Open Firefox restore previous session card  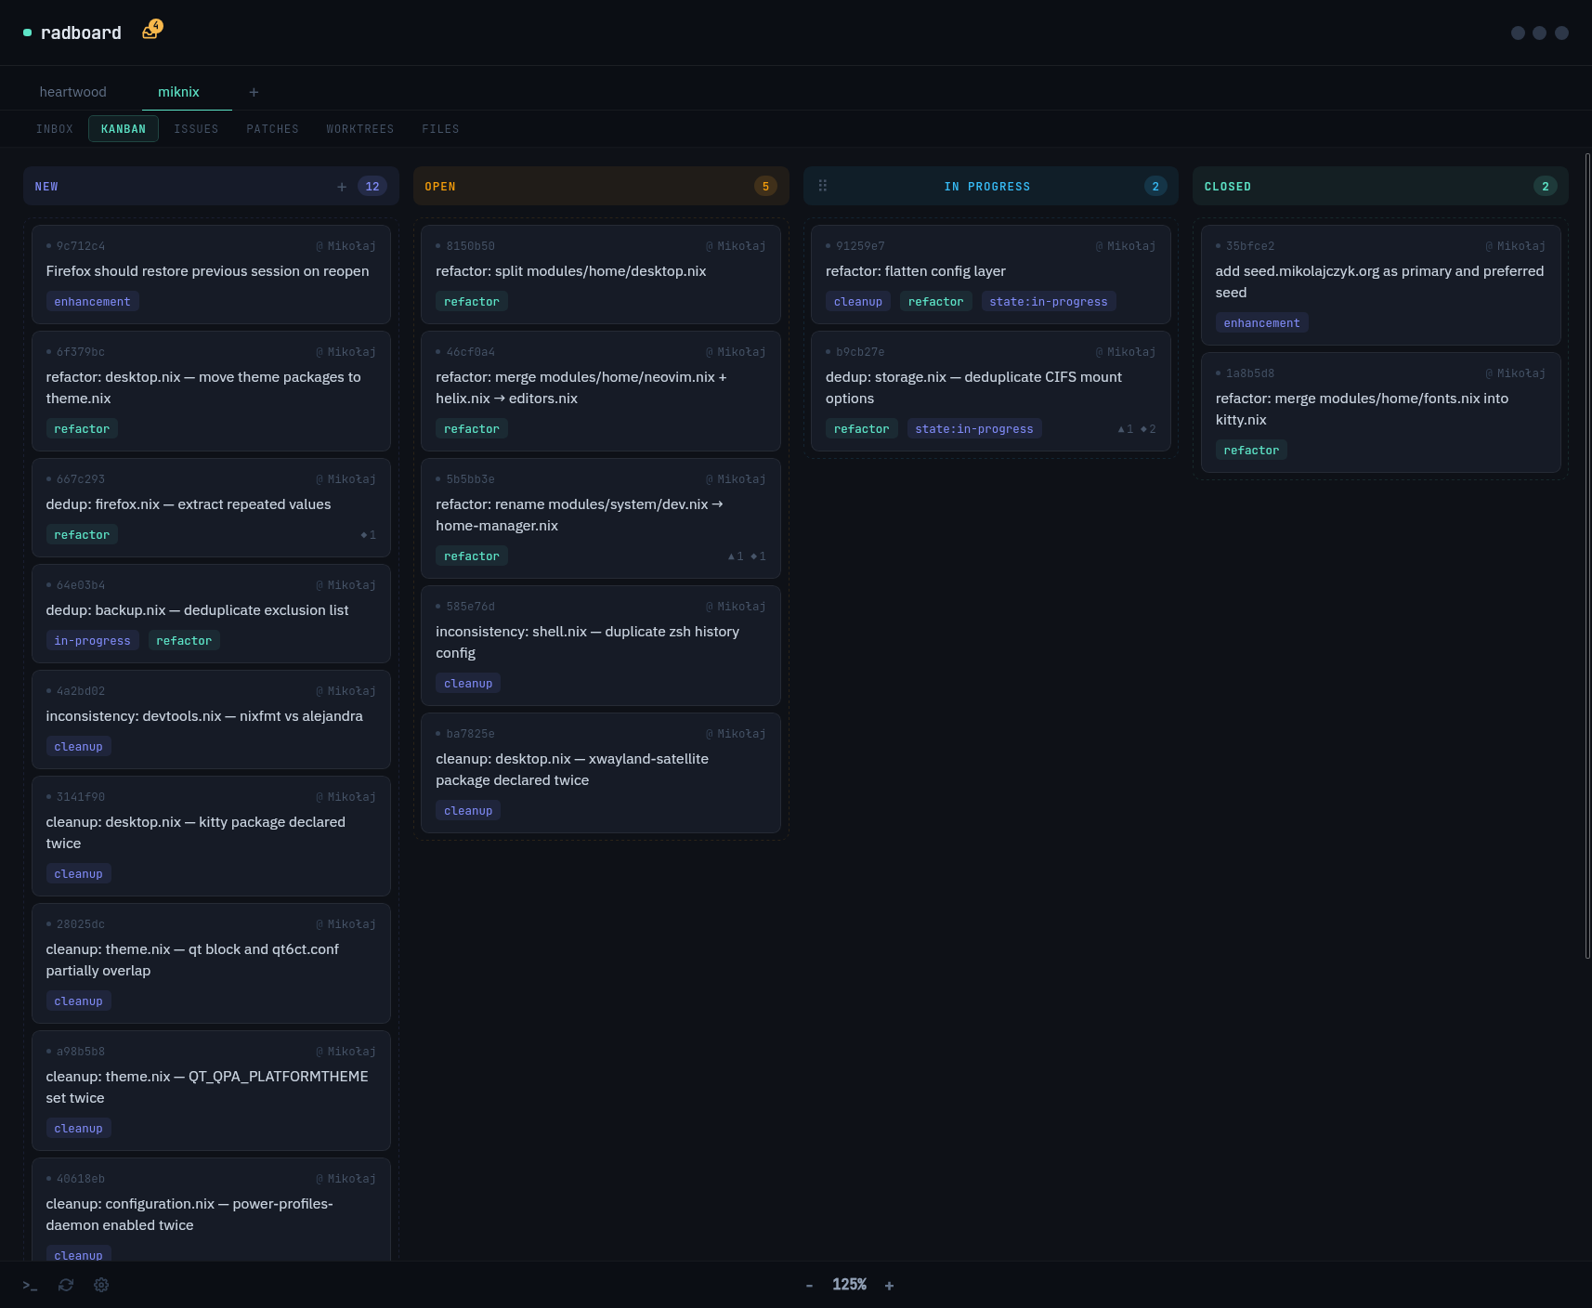click(211, 274)
